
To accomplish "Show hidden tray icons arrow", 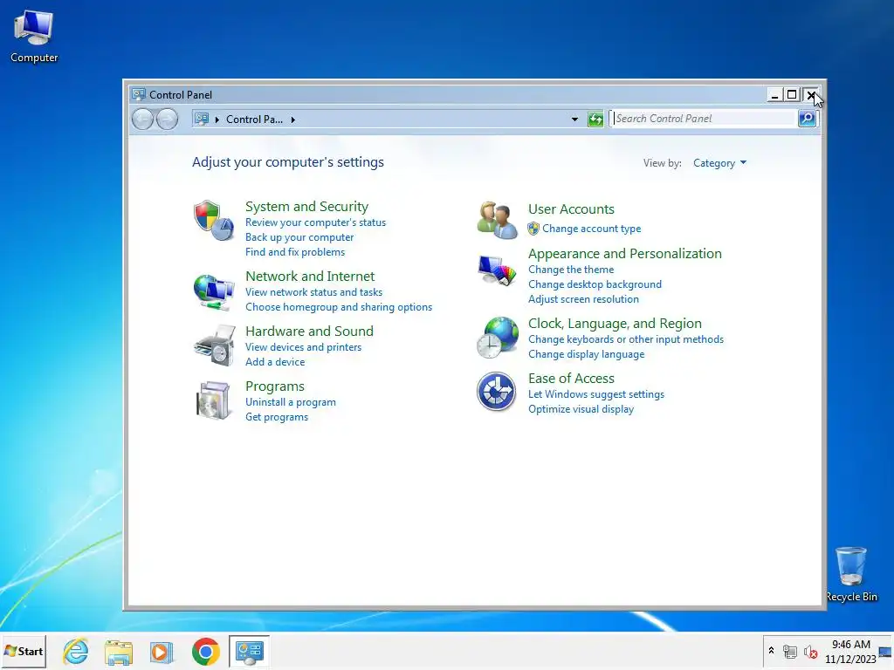I will click(771, 651).
